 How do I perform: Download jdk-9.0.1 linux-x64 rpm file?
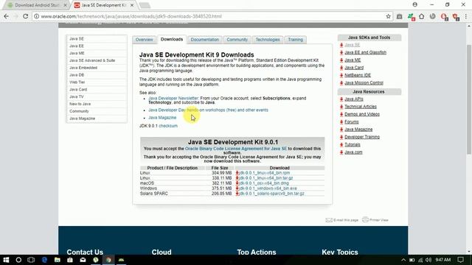[x=265, y=173]
